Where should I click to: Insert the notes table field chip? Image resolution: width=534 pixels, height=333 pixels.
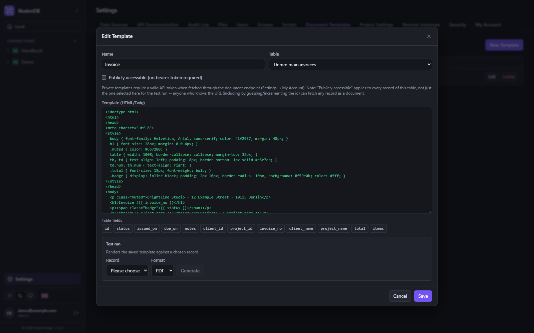pos(190,228)
